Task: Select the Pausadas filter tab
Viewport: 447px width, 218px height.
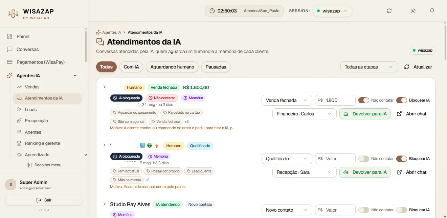Action: coord(216,67)
